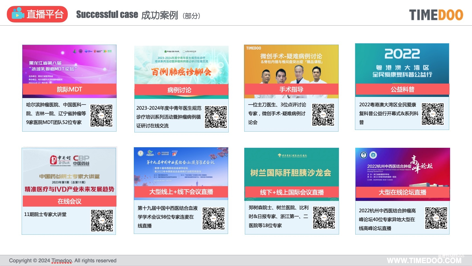Click the 郑树森院士、树兰医院 description
Screen dimensions: 472x266
coord(278,217)
